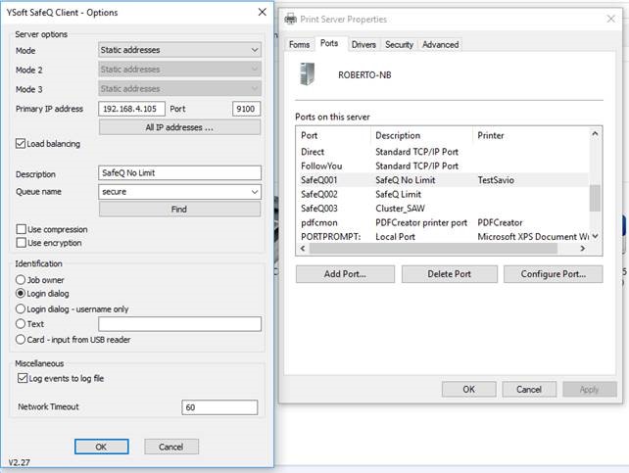Switch to the Advanced tab
The image size is (629, 473).
(440, 44)
